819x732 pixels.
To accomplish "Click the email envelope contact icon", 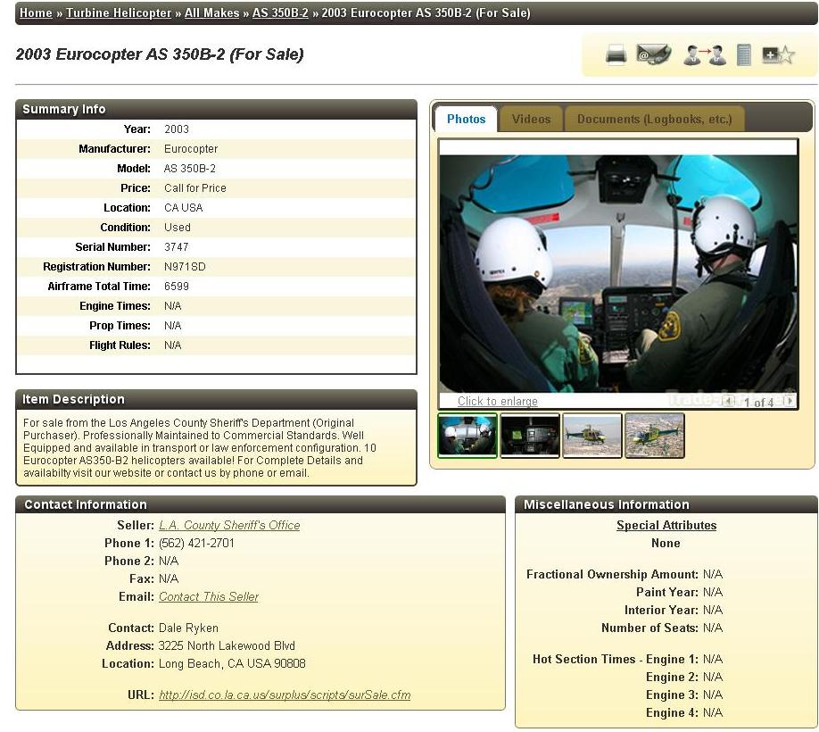I will point(653,55).
